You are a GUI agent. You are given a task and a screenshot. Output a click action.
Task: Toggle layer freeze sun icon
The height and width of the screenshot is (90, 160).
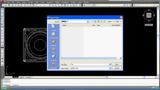point(89,5)
